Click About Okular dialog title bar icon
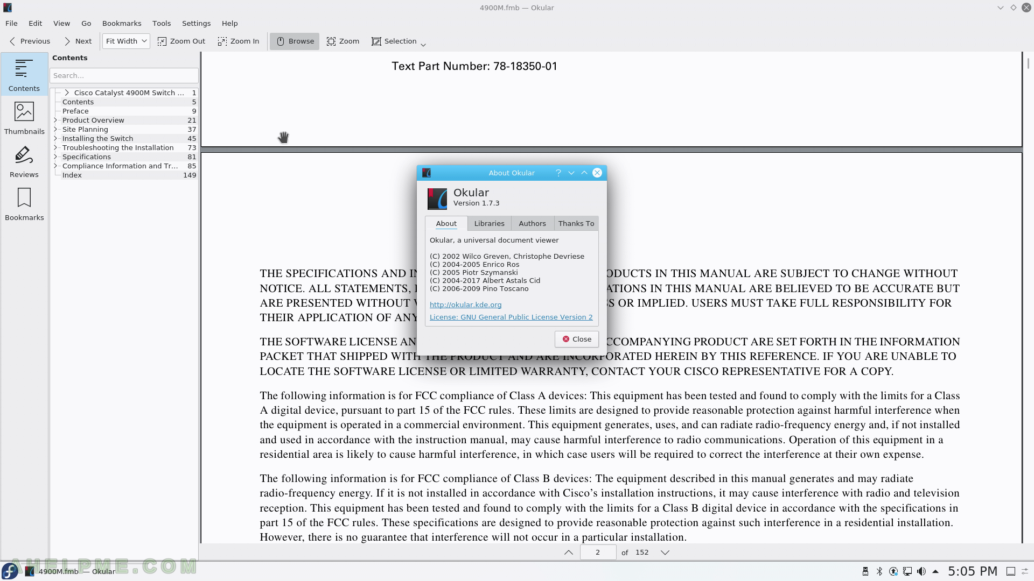The height and width of the screenshot is (581, 1034). pos(427,173)
